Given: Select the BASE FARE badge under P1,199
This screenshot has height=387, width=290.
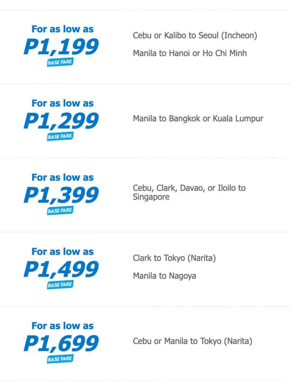Looking at the screenshot, I should tap(60, 62).
